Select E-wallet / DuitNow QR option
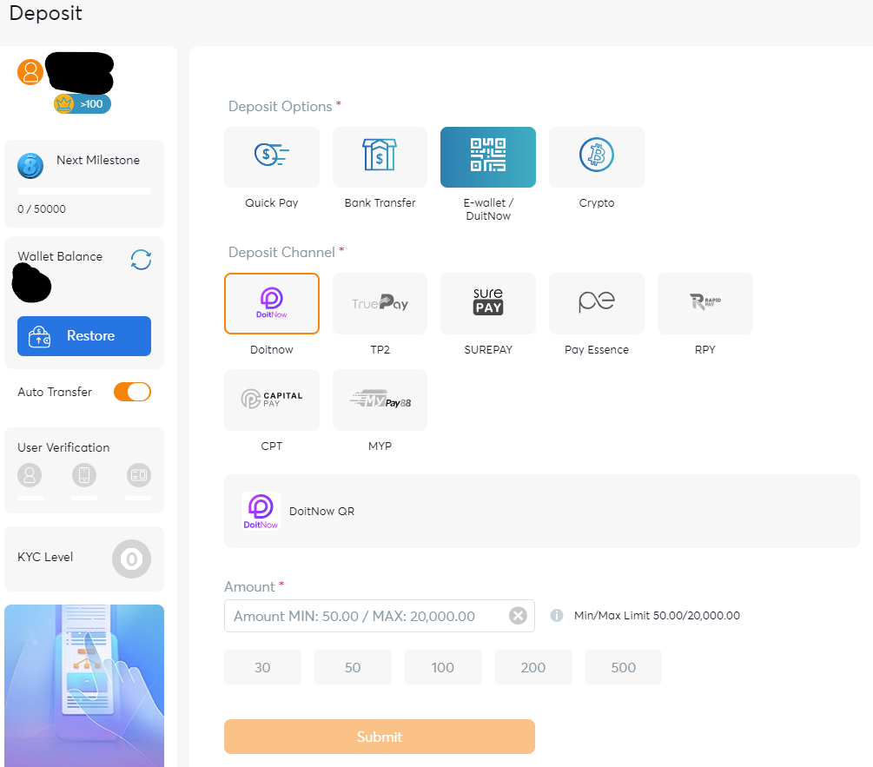Screen dimensions: 873x767 pos(487,157)
